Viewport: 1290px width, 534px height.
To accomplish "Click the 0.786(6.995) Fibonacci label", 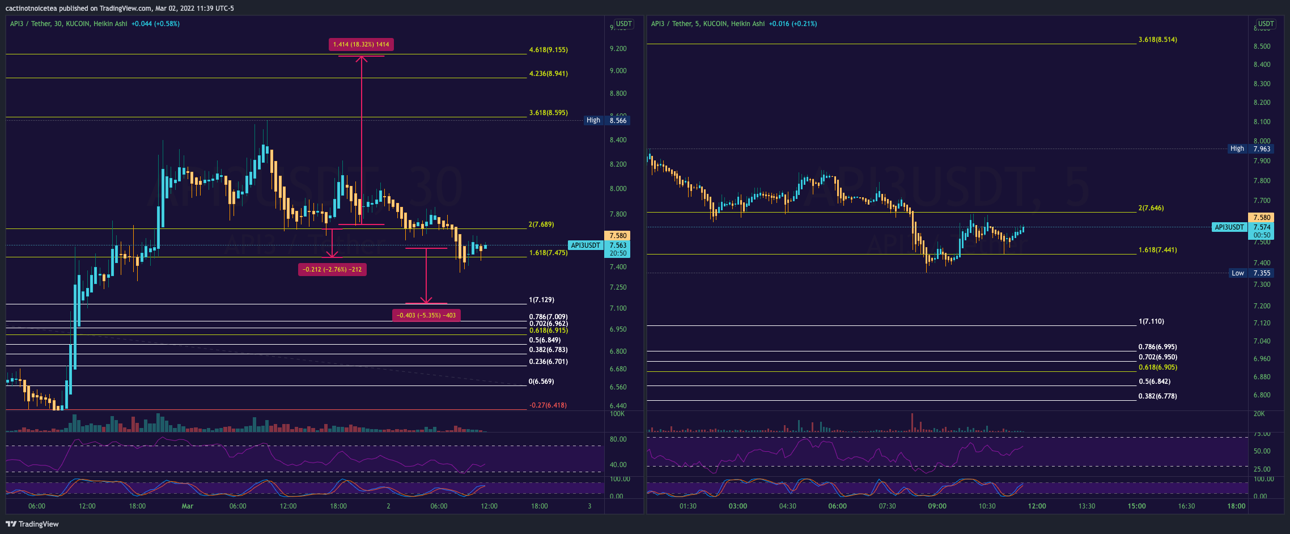I will (1157, 347).
